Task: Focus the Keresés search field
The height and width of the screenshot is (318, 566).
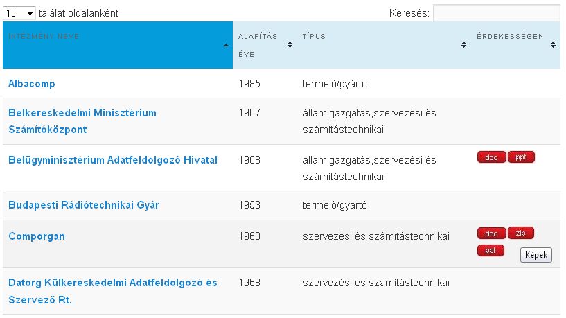Action: pos(496,13)
